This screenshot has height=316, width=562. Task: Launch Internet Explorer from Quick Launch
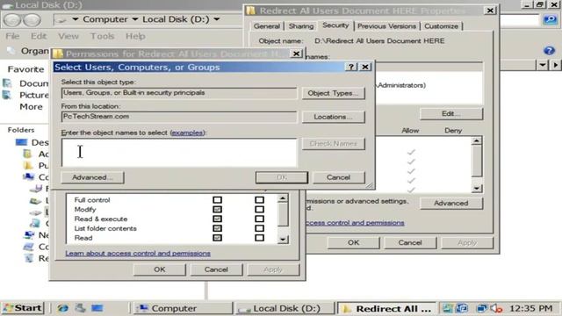pos(63,308)
